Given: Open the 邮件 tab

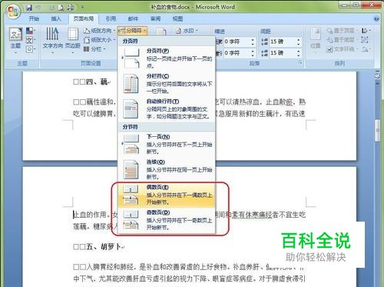Looking at the screenshot, I should (133, 18).
